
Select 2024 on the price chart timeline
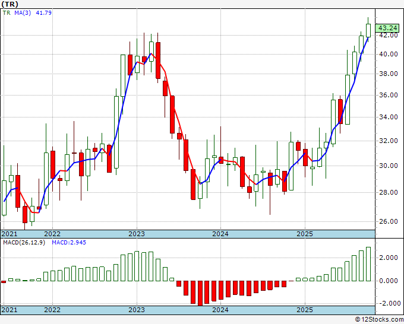click(x=220, y=234)
